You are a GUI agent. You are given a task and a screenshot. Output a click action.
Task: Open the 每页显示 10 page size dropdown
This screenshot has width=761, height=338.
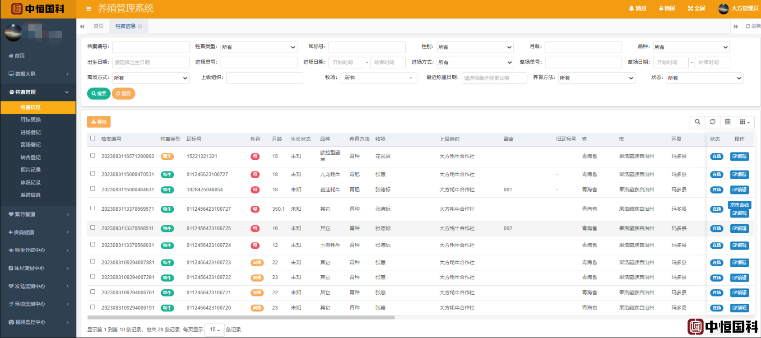coord(214,330)
